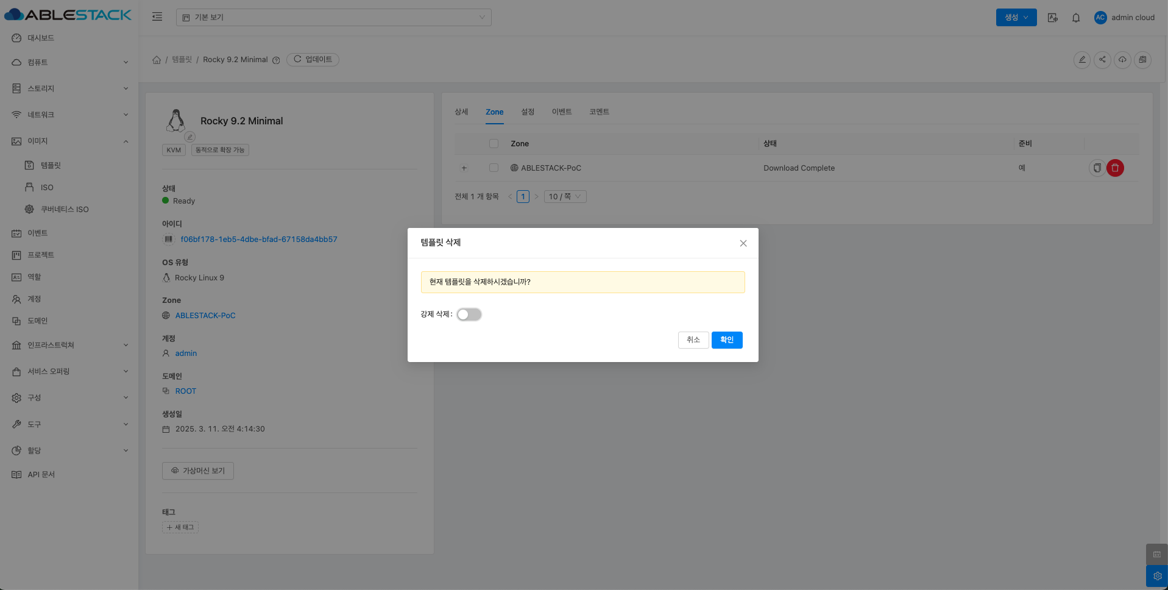Open the 10 / 쪽 page size dropdown
Viewport: 1168px width, 590px height.
pos(565,197)
